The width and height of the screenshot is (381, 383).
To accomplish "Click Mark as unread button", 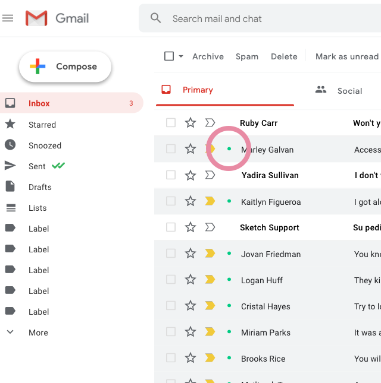I will tap(346, 56).
